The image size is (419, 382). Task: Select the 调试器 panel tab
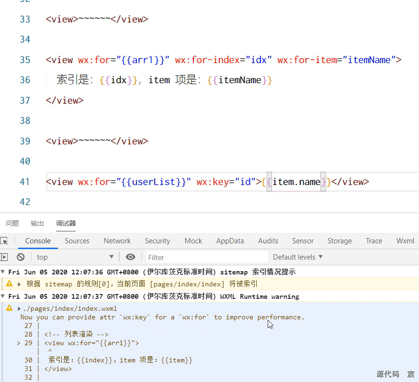click(66, 223)
